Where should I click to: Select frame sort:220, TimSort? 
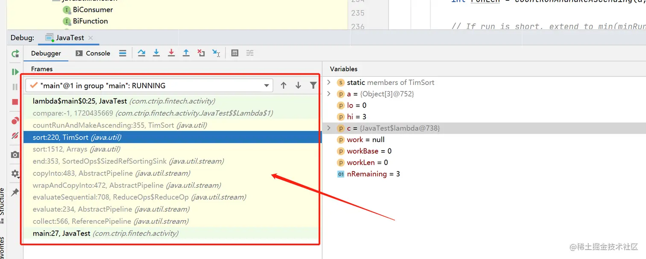tap(171, 137)
